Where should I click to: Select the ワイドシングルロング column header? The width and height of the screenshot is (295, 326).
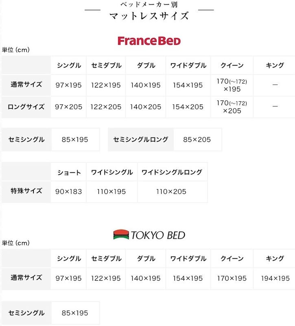pyautogui.click(x=172, y=172)
